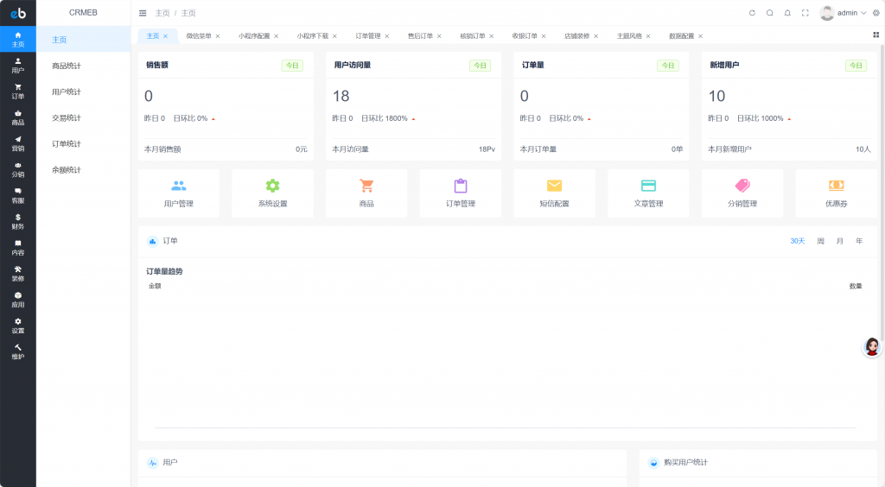Toggle fullscreen mode icon
This screenshot has width=885, height=487.
pos(805,13)
